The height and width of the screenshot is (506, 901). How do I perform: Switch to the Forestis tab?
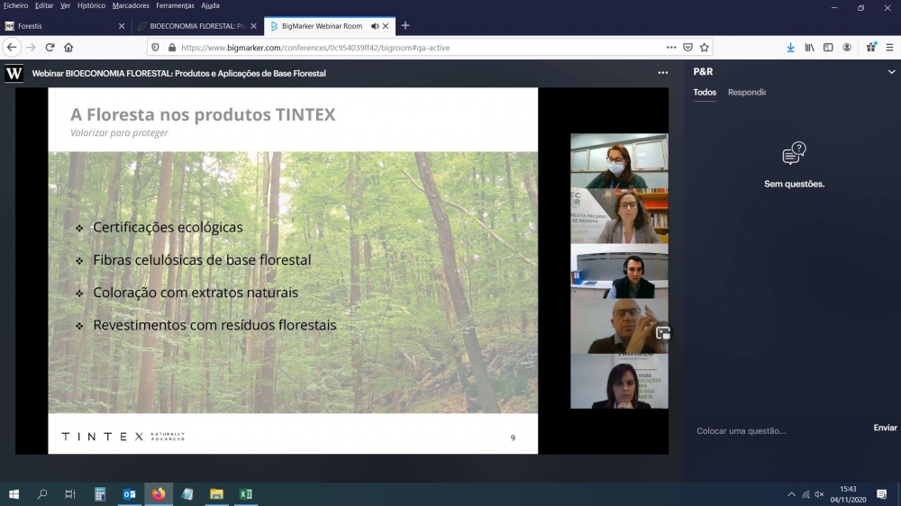point(65,26)
